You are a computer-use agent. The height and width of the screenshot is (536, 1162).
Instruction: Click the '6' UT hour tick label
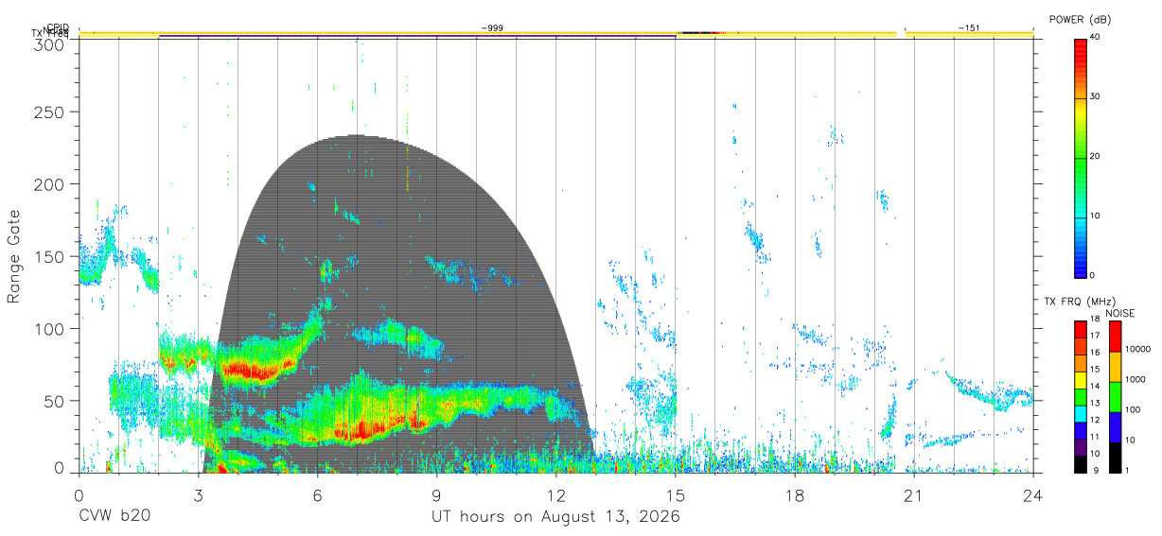point(318,494)
